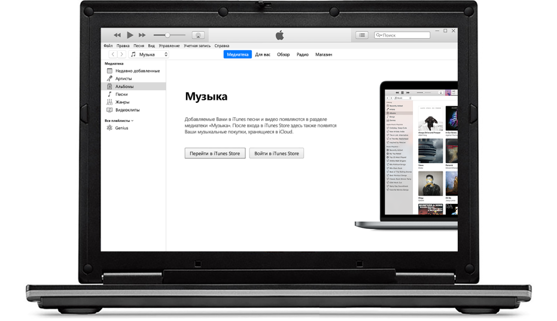Click Войти в iTunes Store button
This screenshot has height=321, width=557.
(x=276, y=154)
